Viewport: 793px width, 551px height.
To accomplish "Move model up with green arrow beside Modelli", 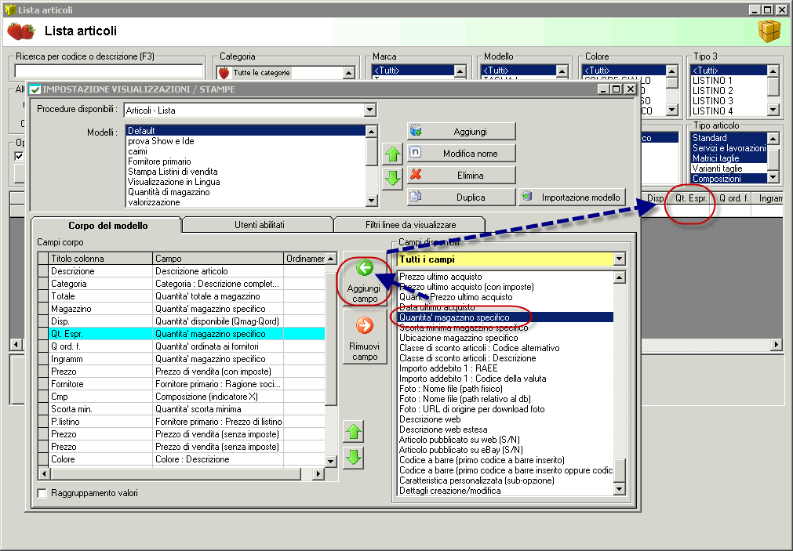I will (392, 154).
